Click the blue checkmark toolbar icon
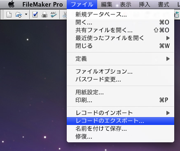This screenshot has width=180, height=151. pyautogui.click(x=35, y=14)
